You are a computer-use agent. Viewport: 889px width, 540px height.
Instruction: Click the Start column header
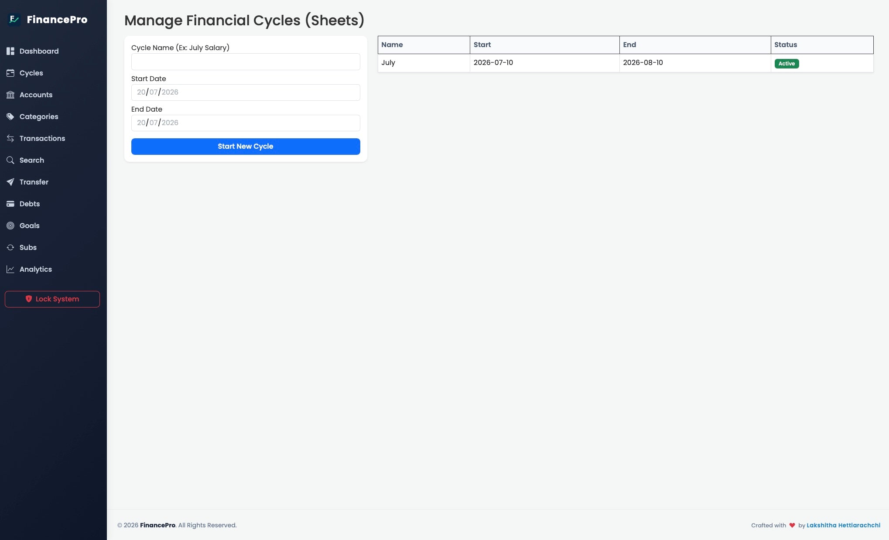click(x=544, y=45)
